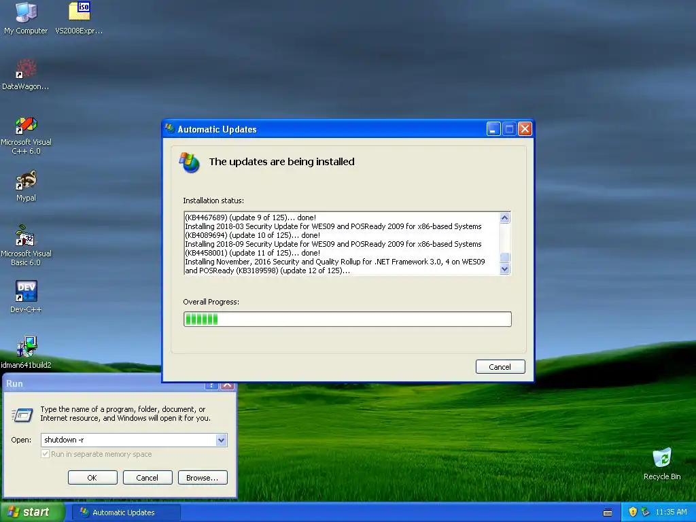Click the 'The updates are being installed' heading
This screenshot has width=696, height=522.
point(282,162)
